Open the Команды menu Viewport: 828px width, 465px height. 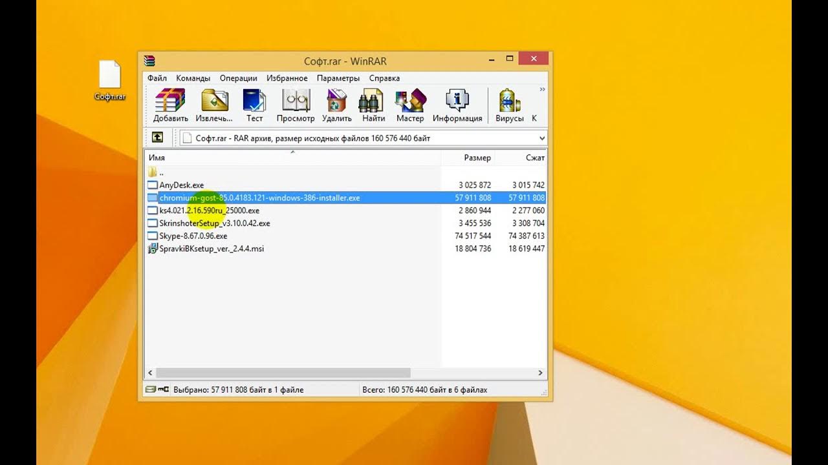coord(193,78)
